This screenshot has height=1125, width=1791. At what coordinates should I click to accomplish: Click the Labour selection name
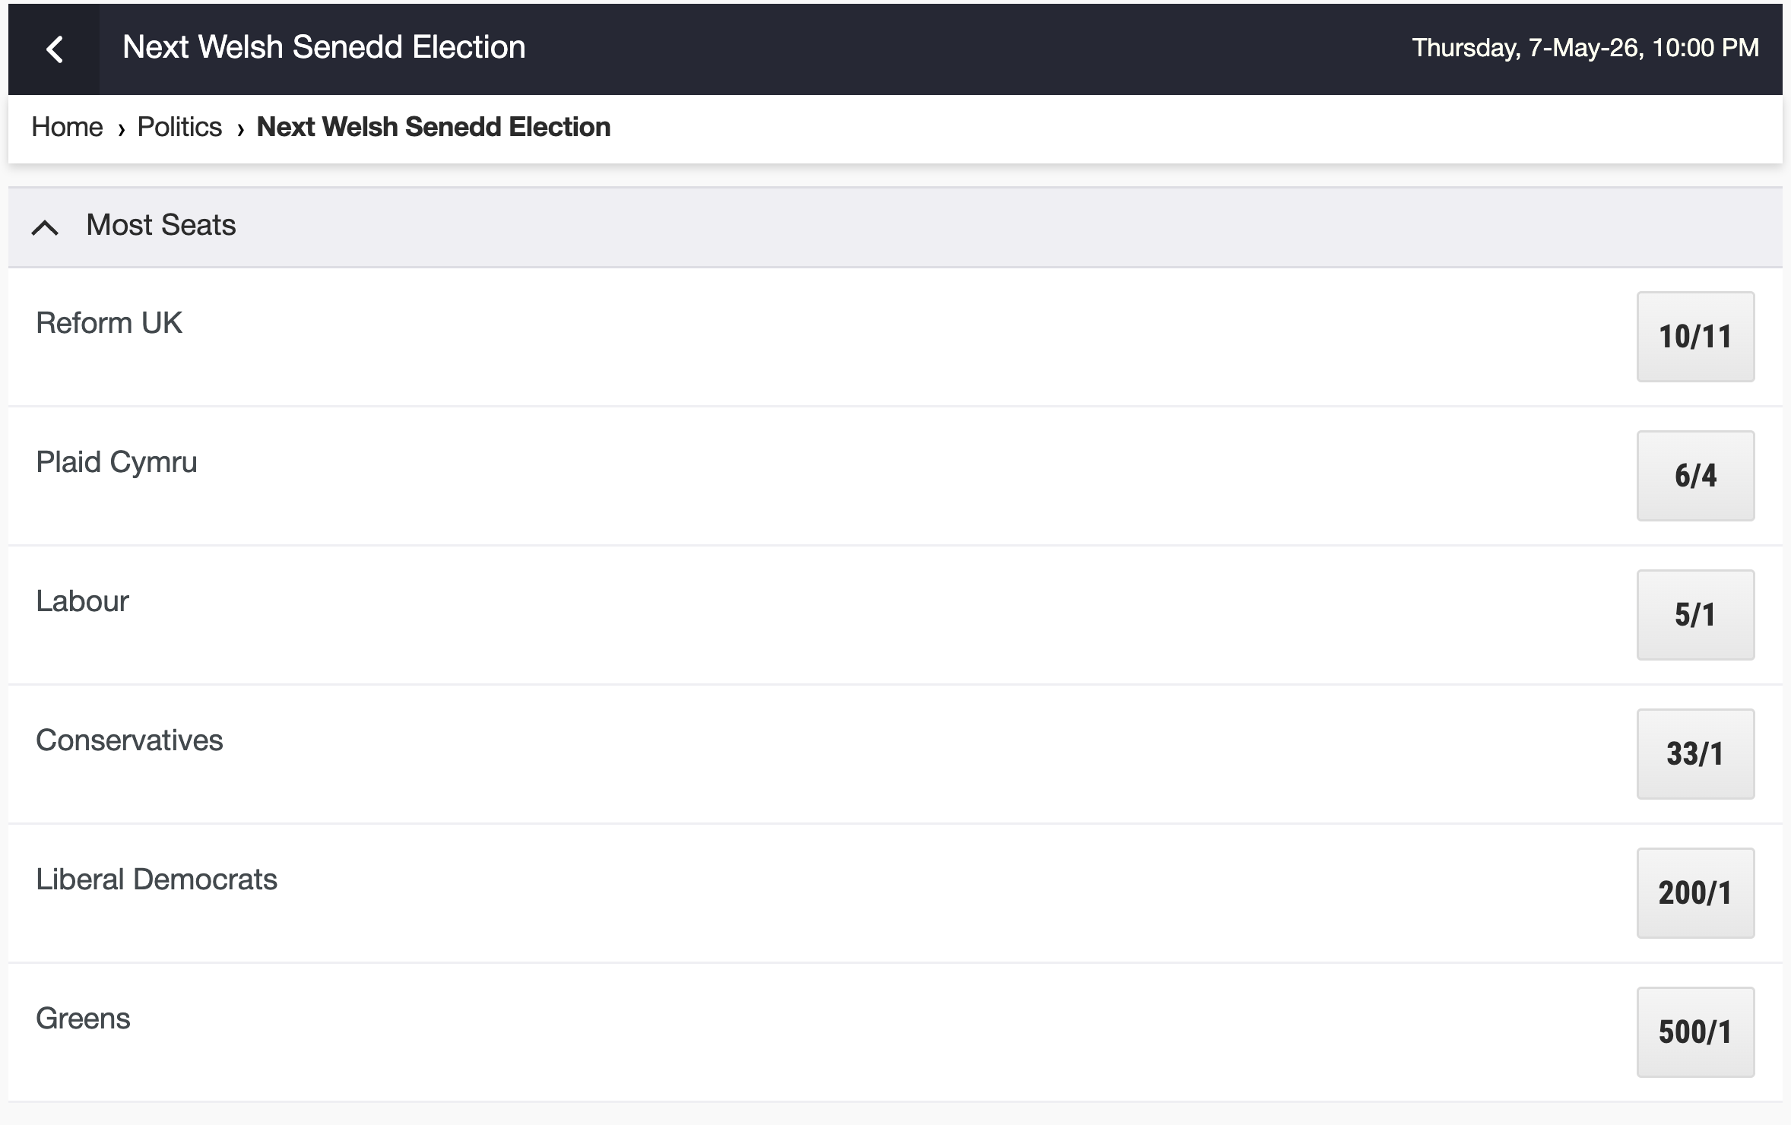click(82, 601)
